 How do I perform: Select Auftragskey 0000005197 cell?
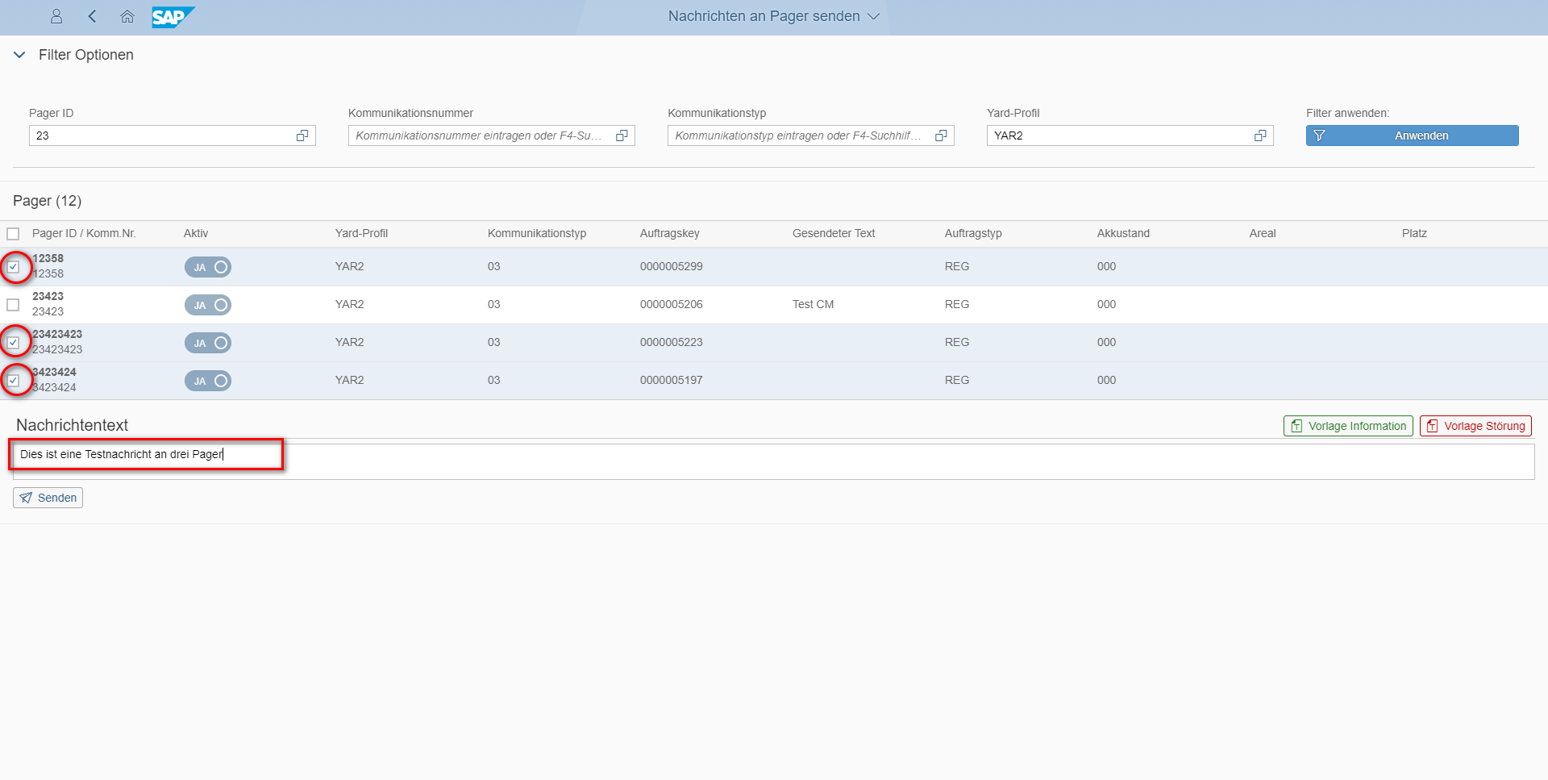(x=672, y=380)
